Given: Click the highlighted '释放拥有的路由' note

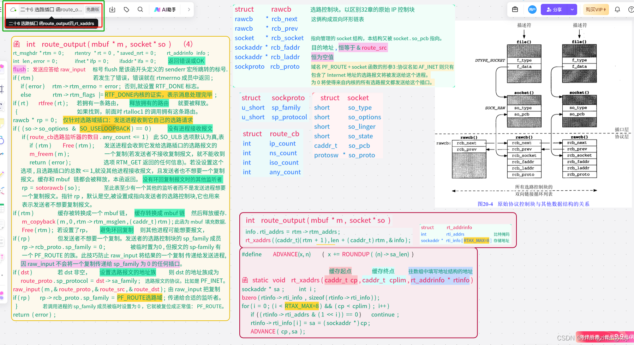Looking at the screenshot, I should (149, 103).
